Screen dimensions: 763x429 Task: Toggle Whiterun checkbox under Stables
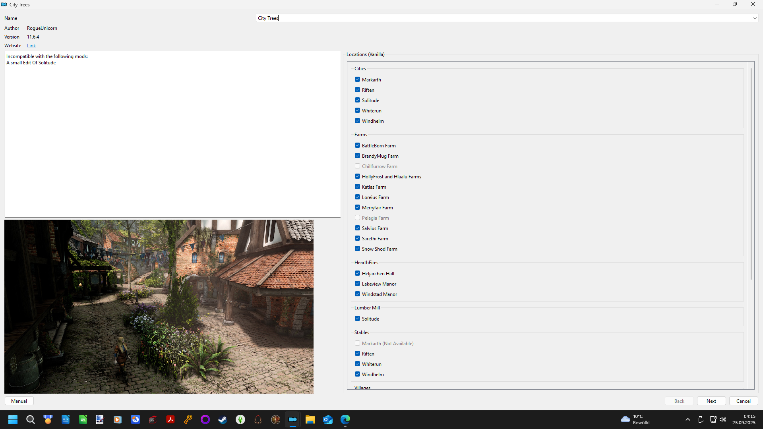click(358, 364)
